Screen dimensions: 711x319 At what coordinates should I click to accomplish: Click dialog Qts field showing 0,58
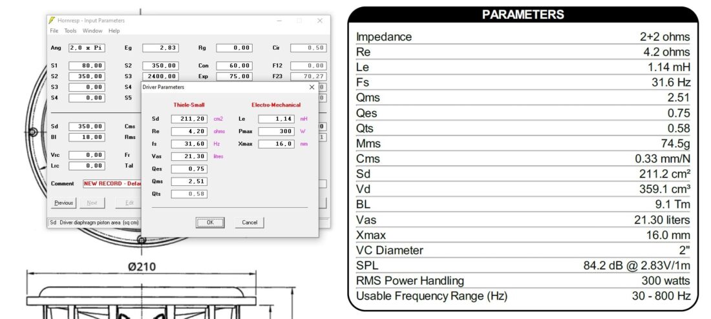[189, 194]
